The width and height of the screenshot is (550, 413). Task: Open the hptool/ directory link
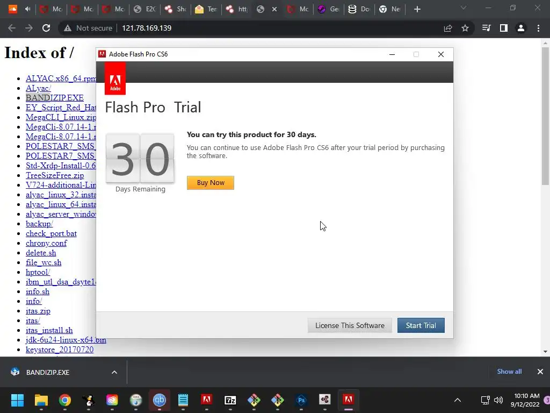click(38, 272)
